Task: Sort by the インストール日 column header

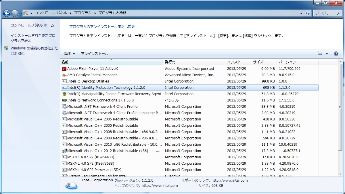Action: [x=238, y=62]
